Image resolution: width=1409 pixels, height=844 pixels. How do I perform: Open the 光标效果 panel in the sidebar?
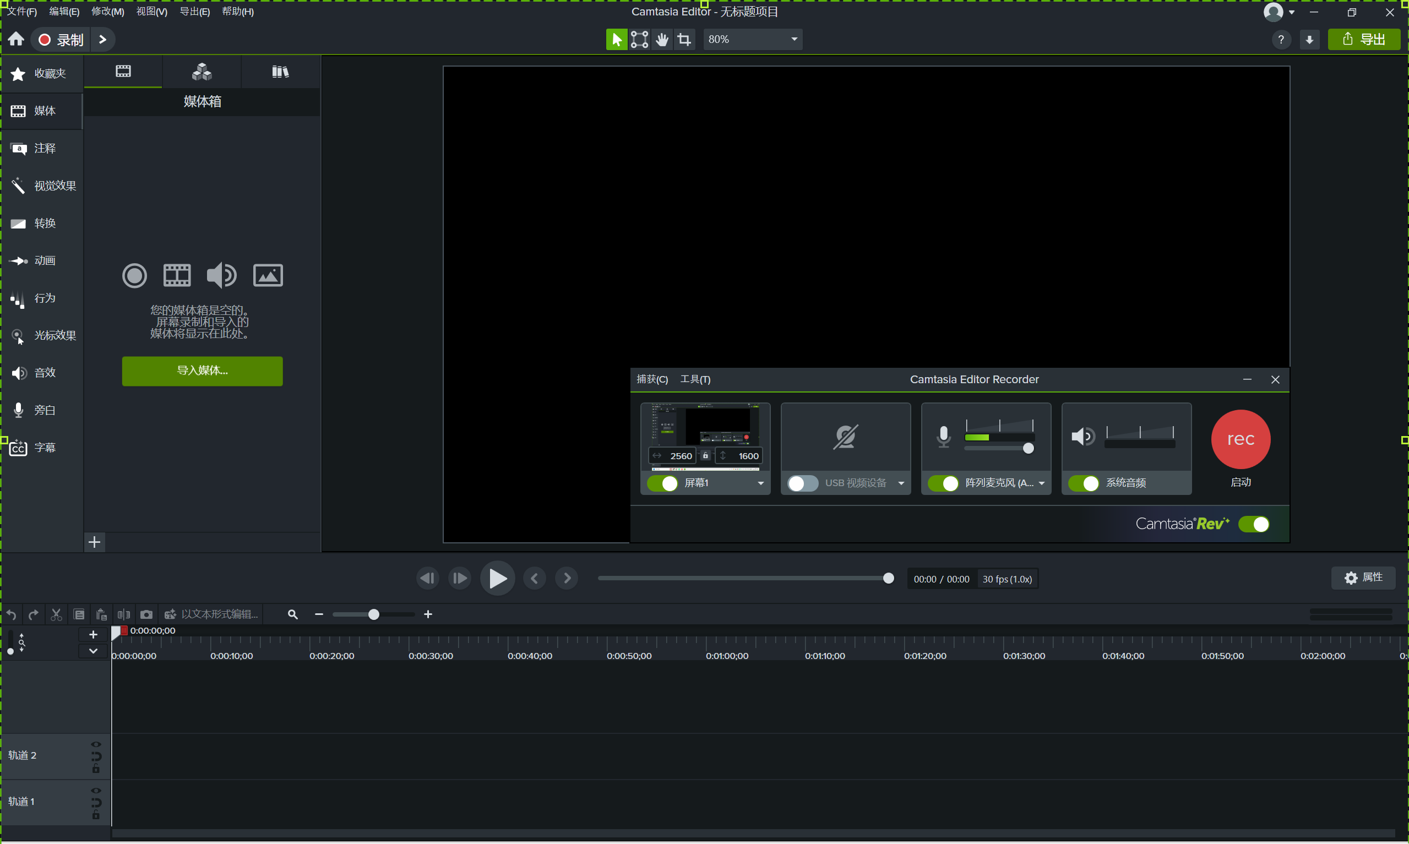(42, 335)
